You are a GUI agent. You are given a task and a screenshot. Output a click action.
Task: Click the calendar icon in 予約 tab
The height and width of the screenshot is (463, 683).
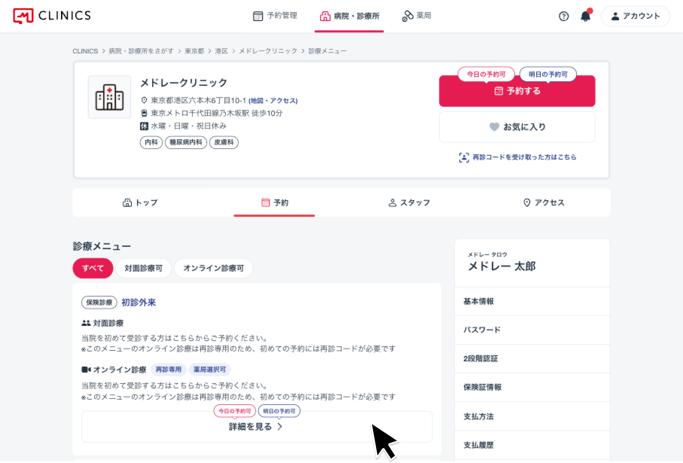point(266,203)
